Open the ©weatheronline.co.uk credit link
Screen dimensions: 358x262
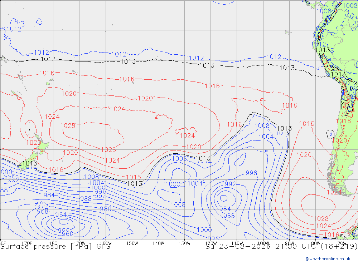(x=328, y=259)
